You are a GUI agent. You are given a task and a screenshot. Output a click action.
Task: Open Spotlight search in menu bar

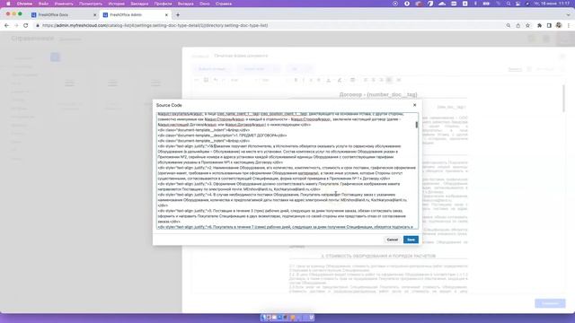509,4
